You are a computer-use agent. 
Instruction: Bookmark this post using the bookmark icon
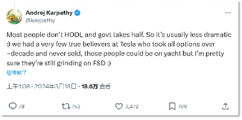172,106
